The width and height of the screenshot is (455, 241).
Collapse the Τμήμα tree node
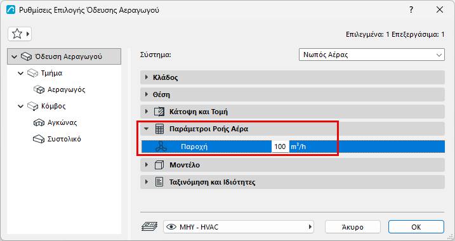(x=20, y=74)
